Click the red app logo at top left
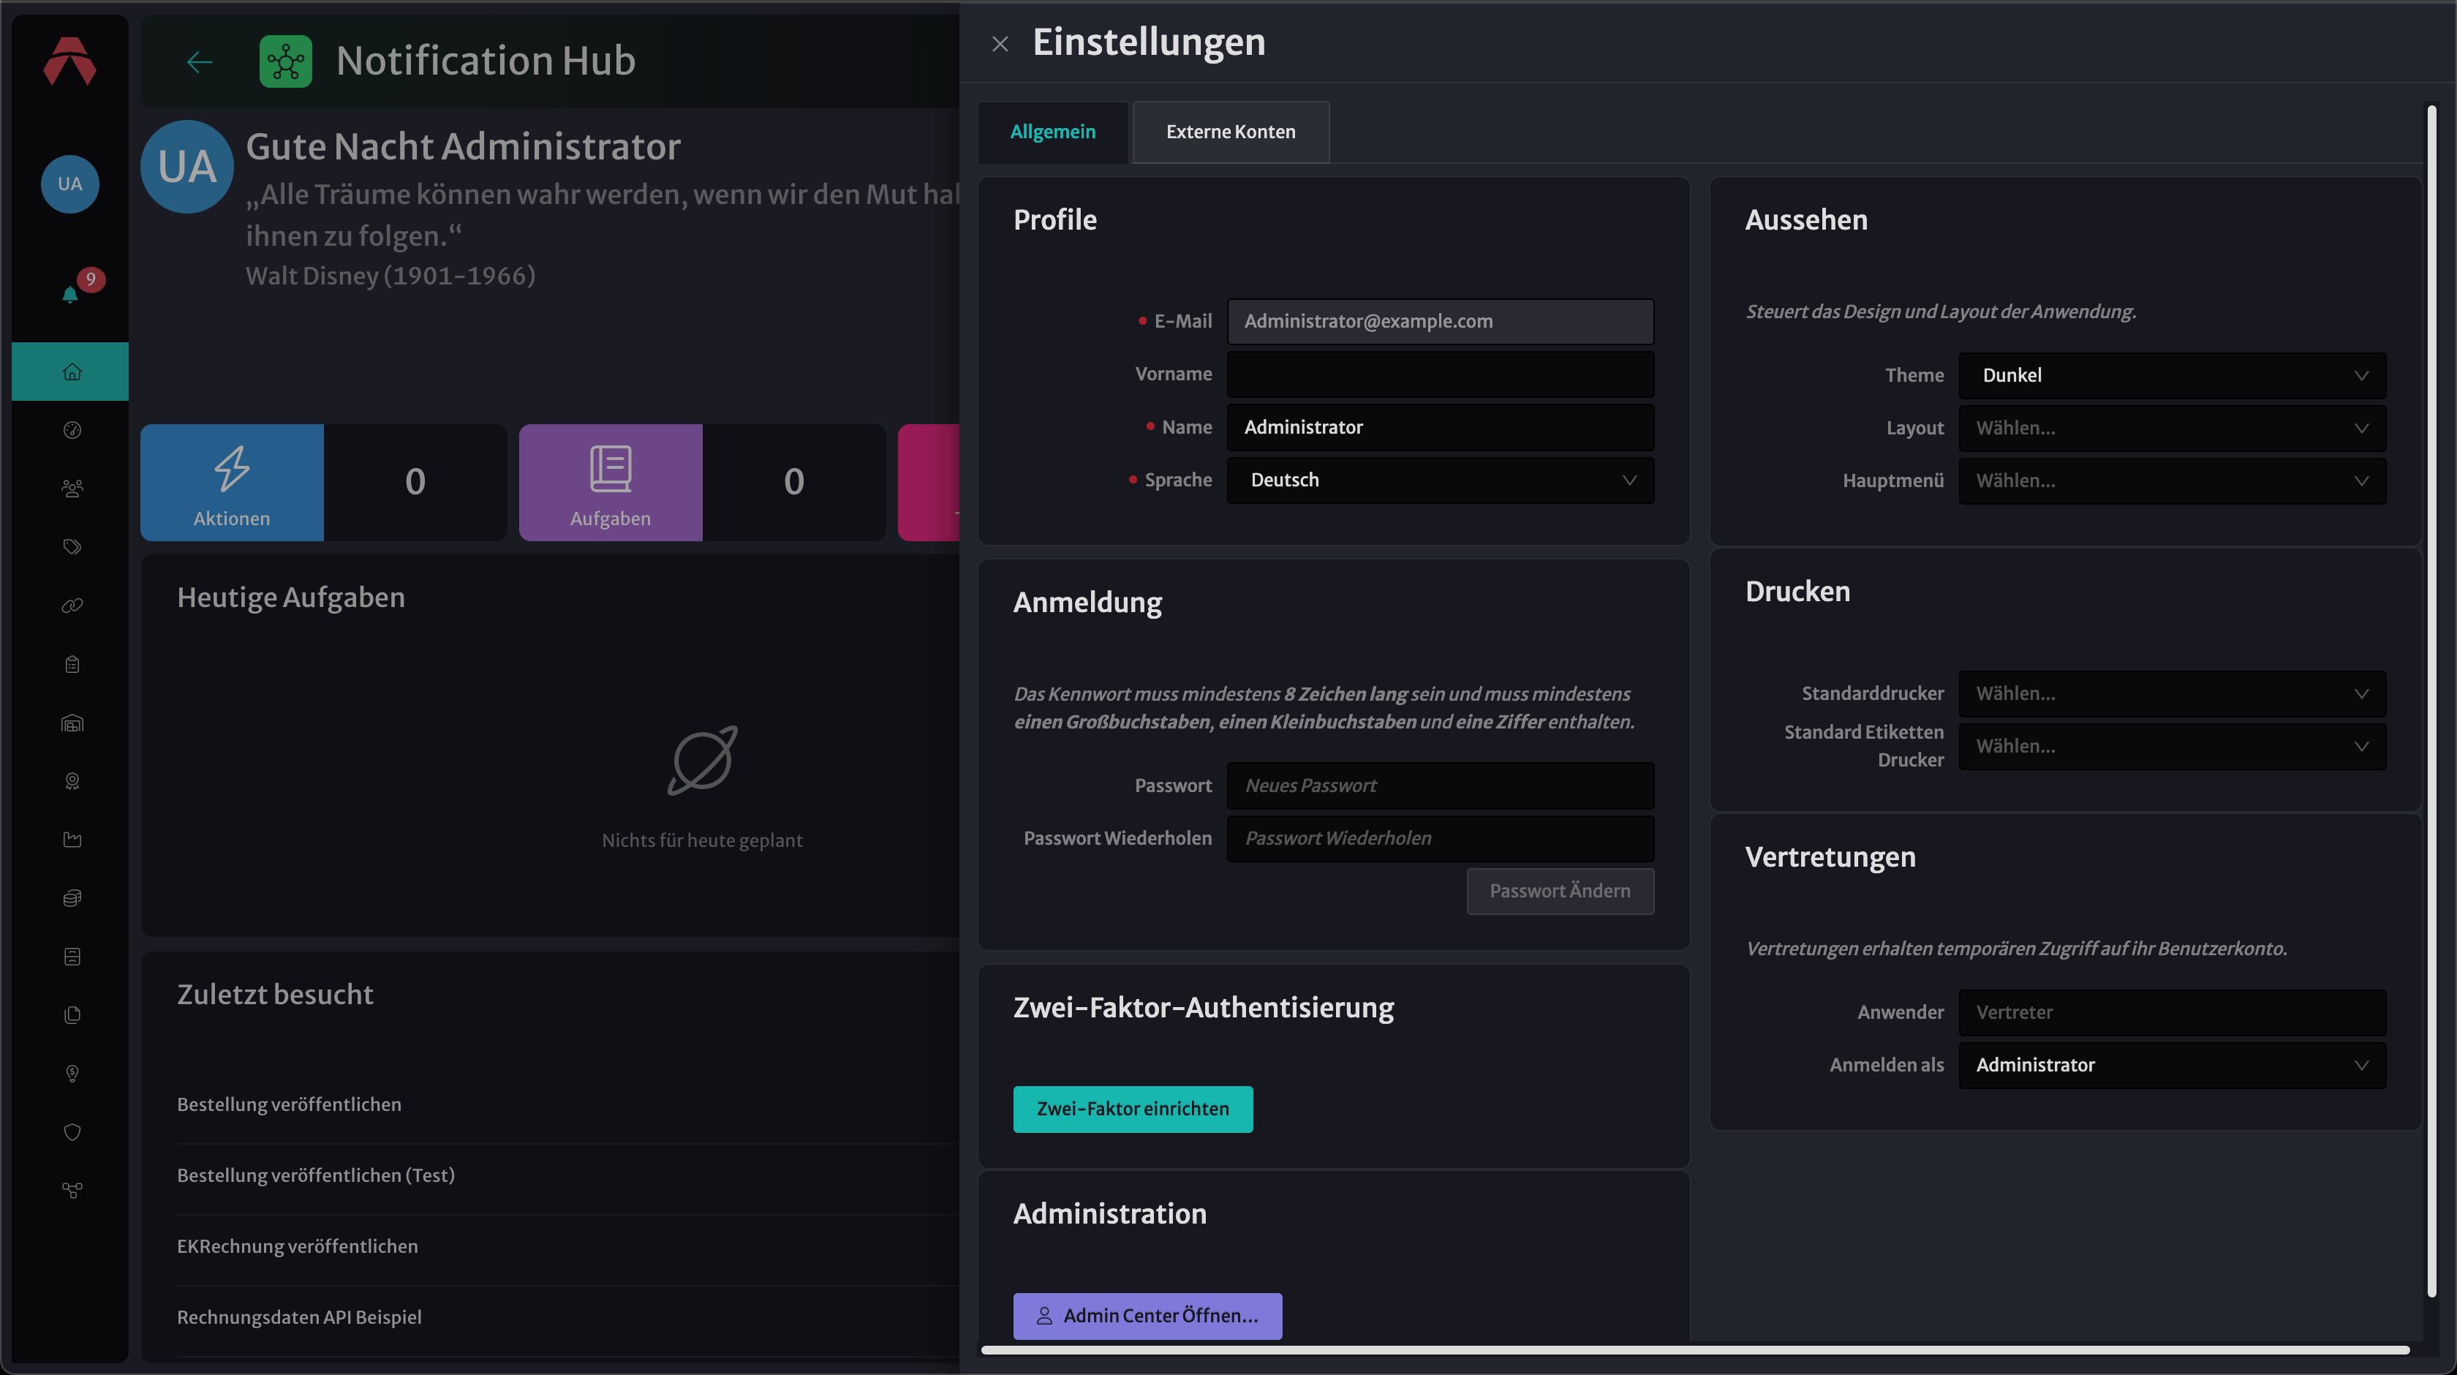This screenshot has height=1375, width=2457. tap(69, 61)
